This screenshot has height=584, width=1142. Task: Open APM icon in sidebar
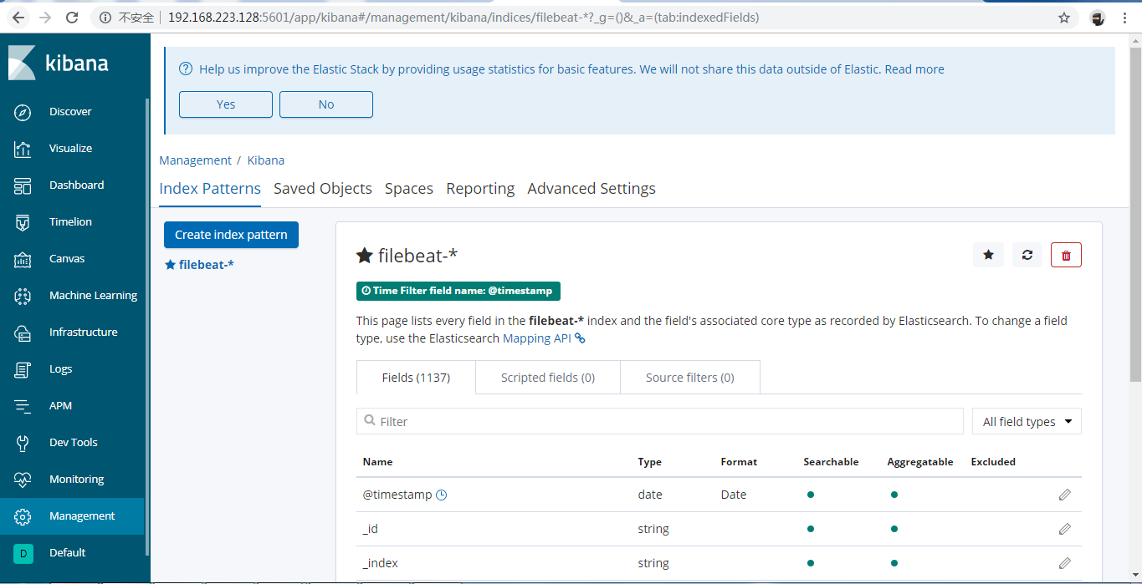tap(23, 406)
